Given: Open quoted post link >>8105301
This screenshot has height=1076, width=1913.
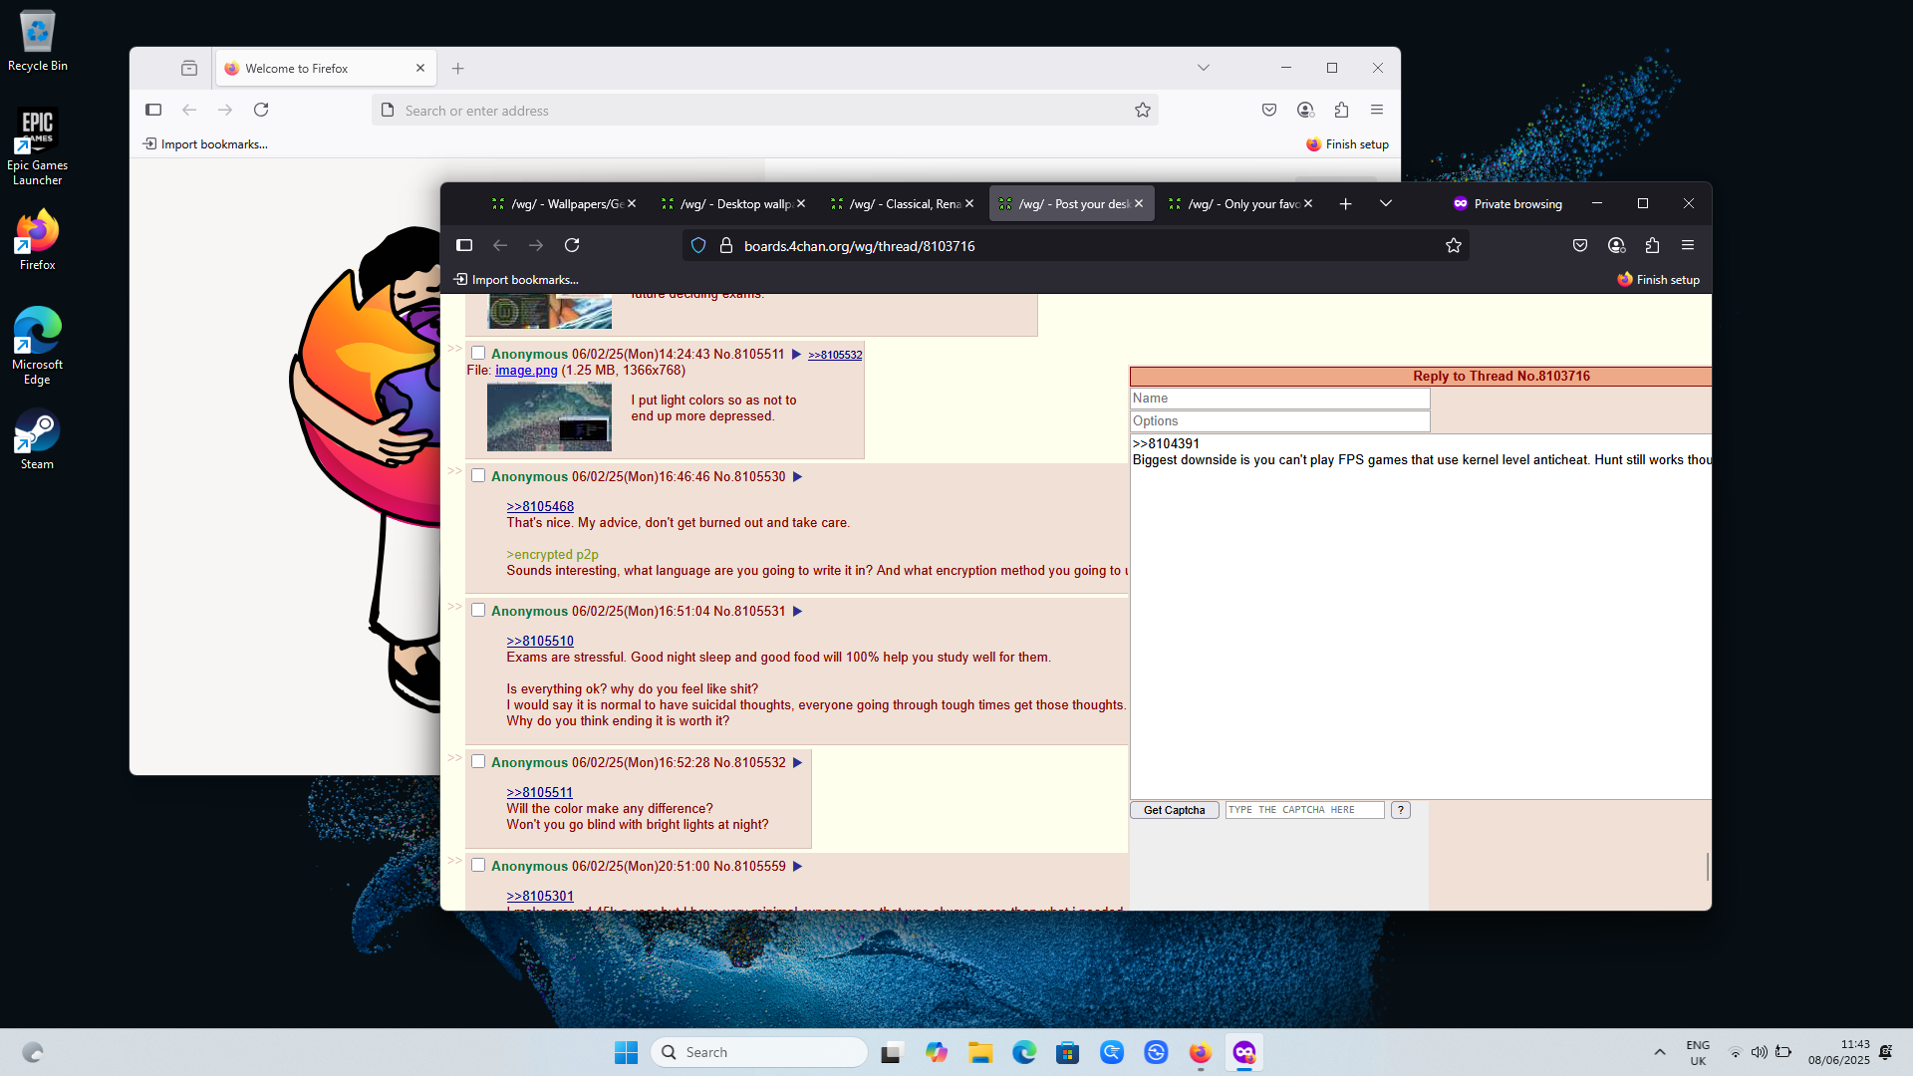Looking at the screenshot, I should 539,896.
